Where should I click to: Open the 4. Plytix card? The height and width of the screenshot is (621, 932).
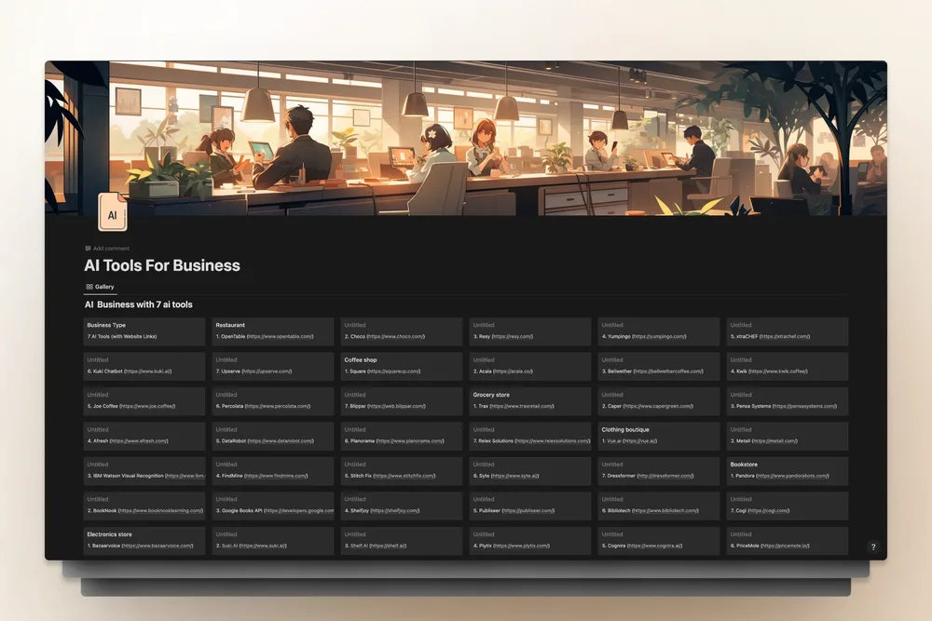(x=530, y=541)
